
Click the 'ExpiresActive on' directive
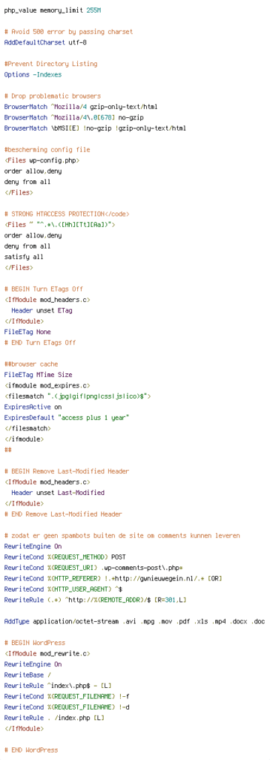pyautogui.click(x=33, y=407)
